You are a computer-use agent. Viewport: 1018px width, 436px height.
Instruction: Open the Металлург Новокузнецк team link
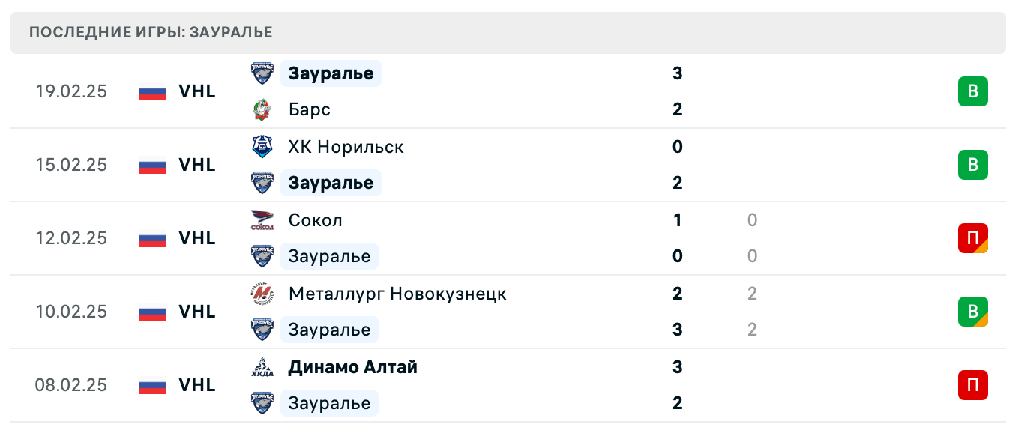tap(397, 294)
